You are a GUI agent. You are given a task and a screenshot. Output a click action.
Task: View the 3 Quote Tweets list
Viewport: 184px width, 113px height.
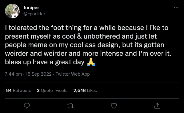(x=52, y=90)
